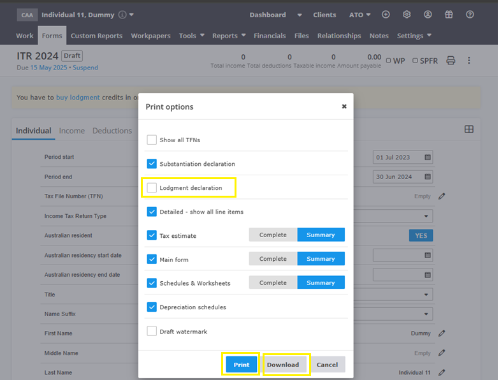Go to Financials tab
Screen dimensions: 501x380
[x=270, y=36]
